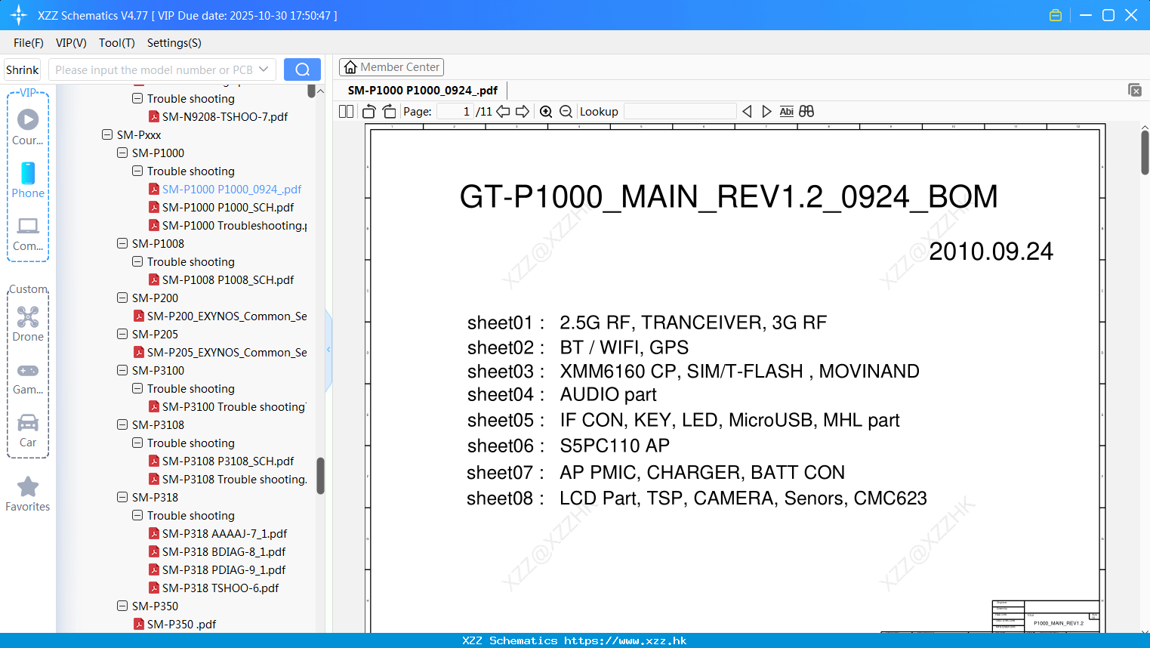The image size is (1150, 648).
Task: Open the VIP(V) menu
Action: tap(71, 43)
